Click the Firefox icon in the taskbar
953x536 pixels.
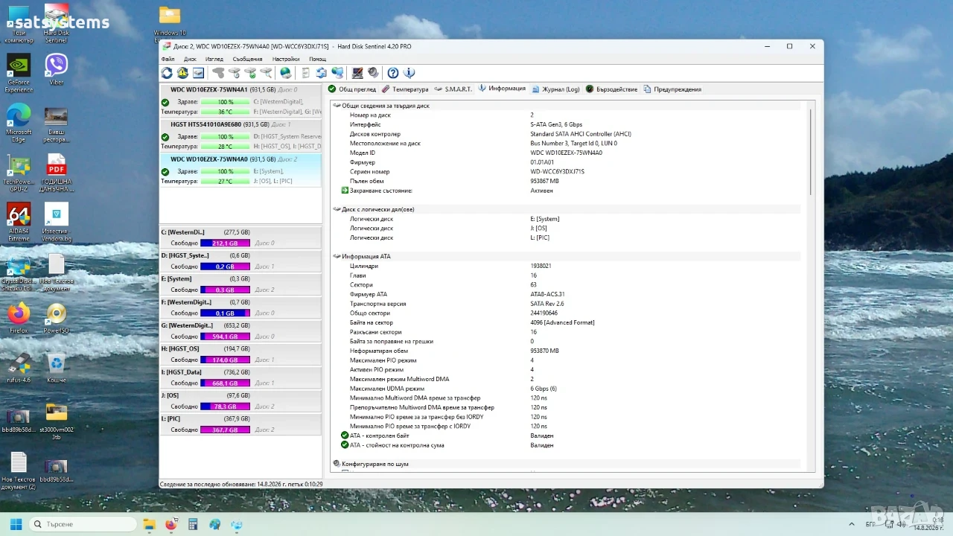coord(170,524)
